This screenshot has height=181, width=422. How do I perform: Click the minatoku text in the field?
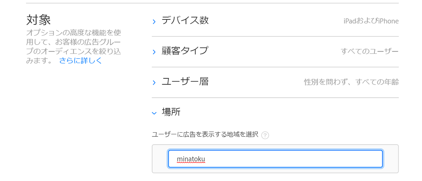pyautogui.click(x=191, y=159)
